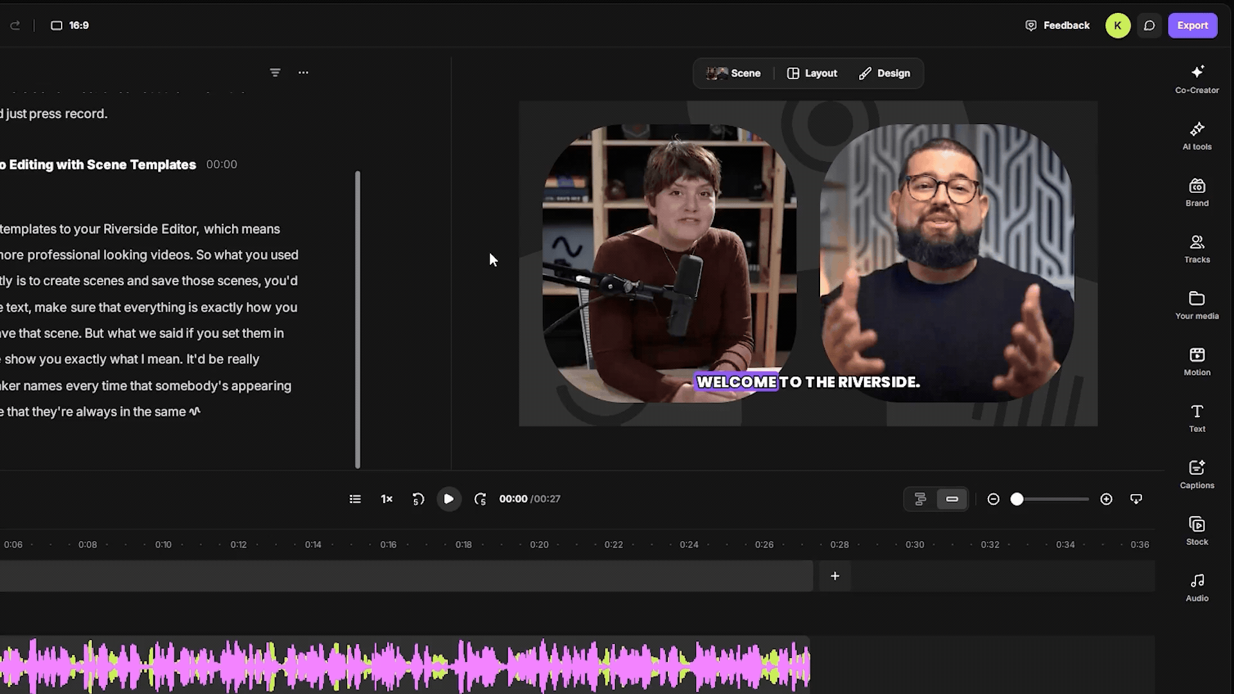Open the Text tool panel
This screenshot has width=1234, height=694.
tap(1197, 419)
